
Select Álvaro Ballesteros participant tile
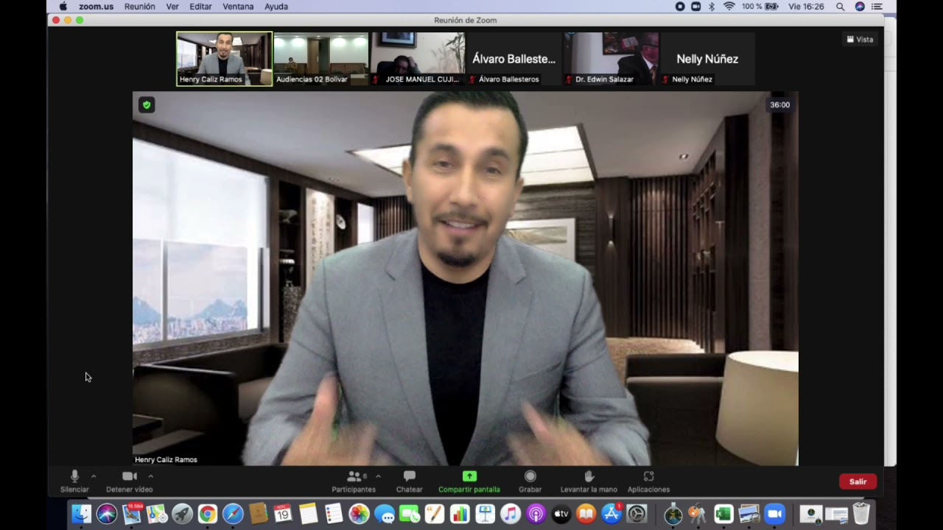(x=514, y=59)
